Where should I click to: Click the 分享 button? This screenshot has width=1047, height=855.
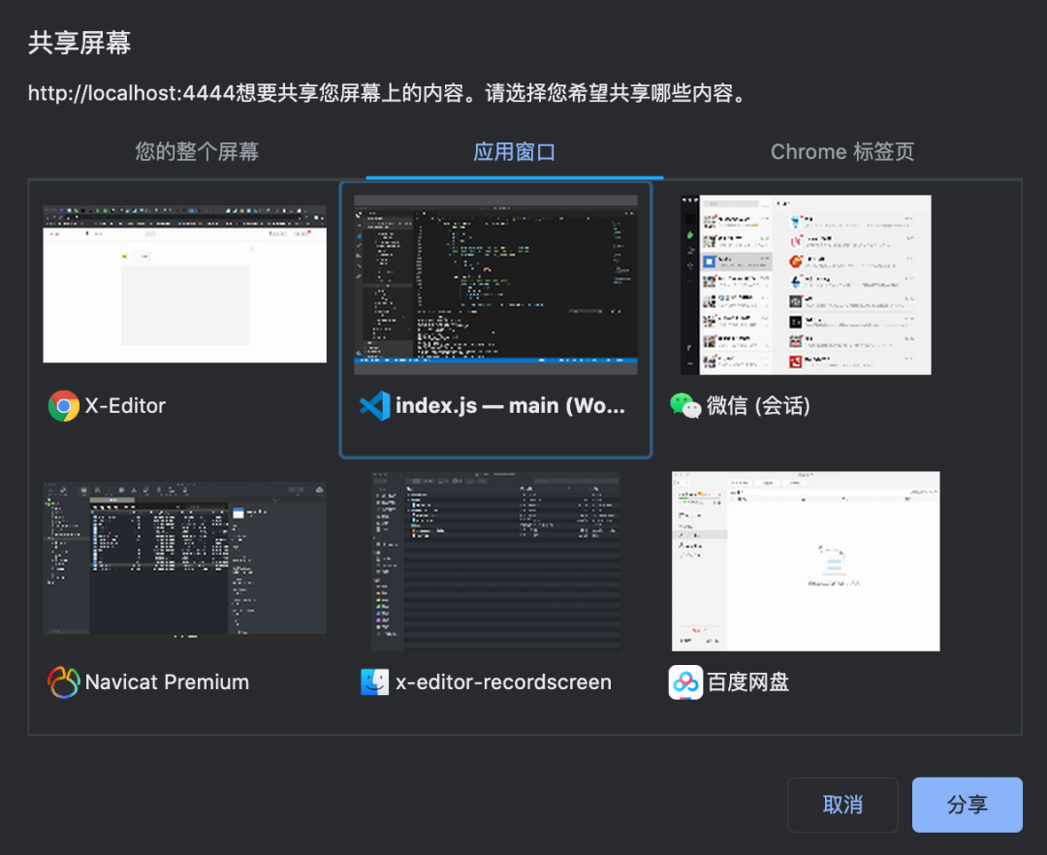967,805
